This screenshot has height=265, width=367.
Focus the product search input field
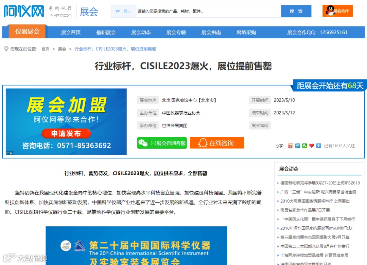[208, 11]
